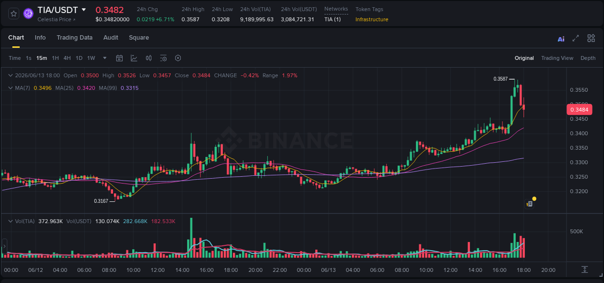Click the 24h Vol(TIA) value 9,189,995.63

click(257, 19)
